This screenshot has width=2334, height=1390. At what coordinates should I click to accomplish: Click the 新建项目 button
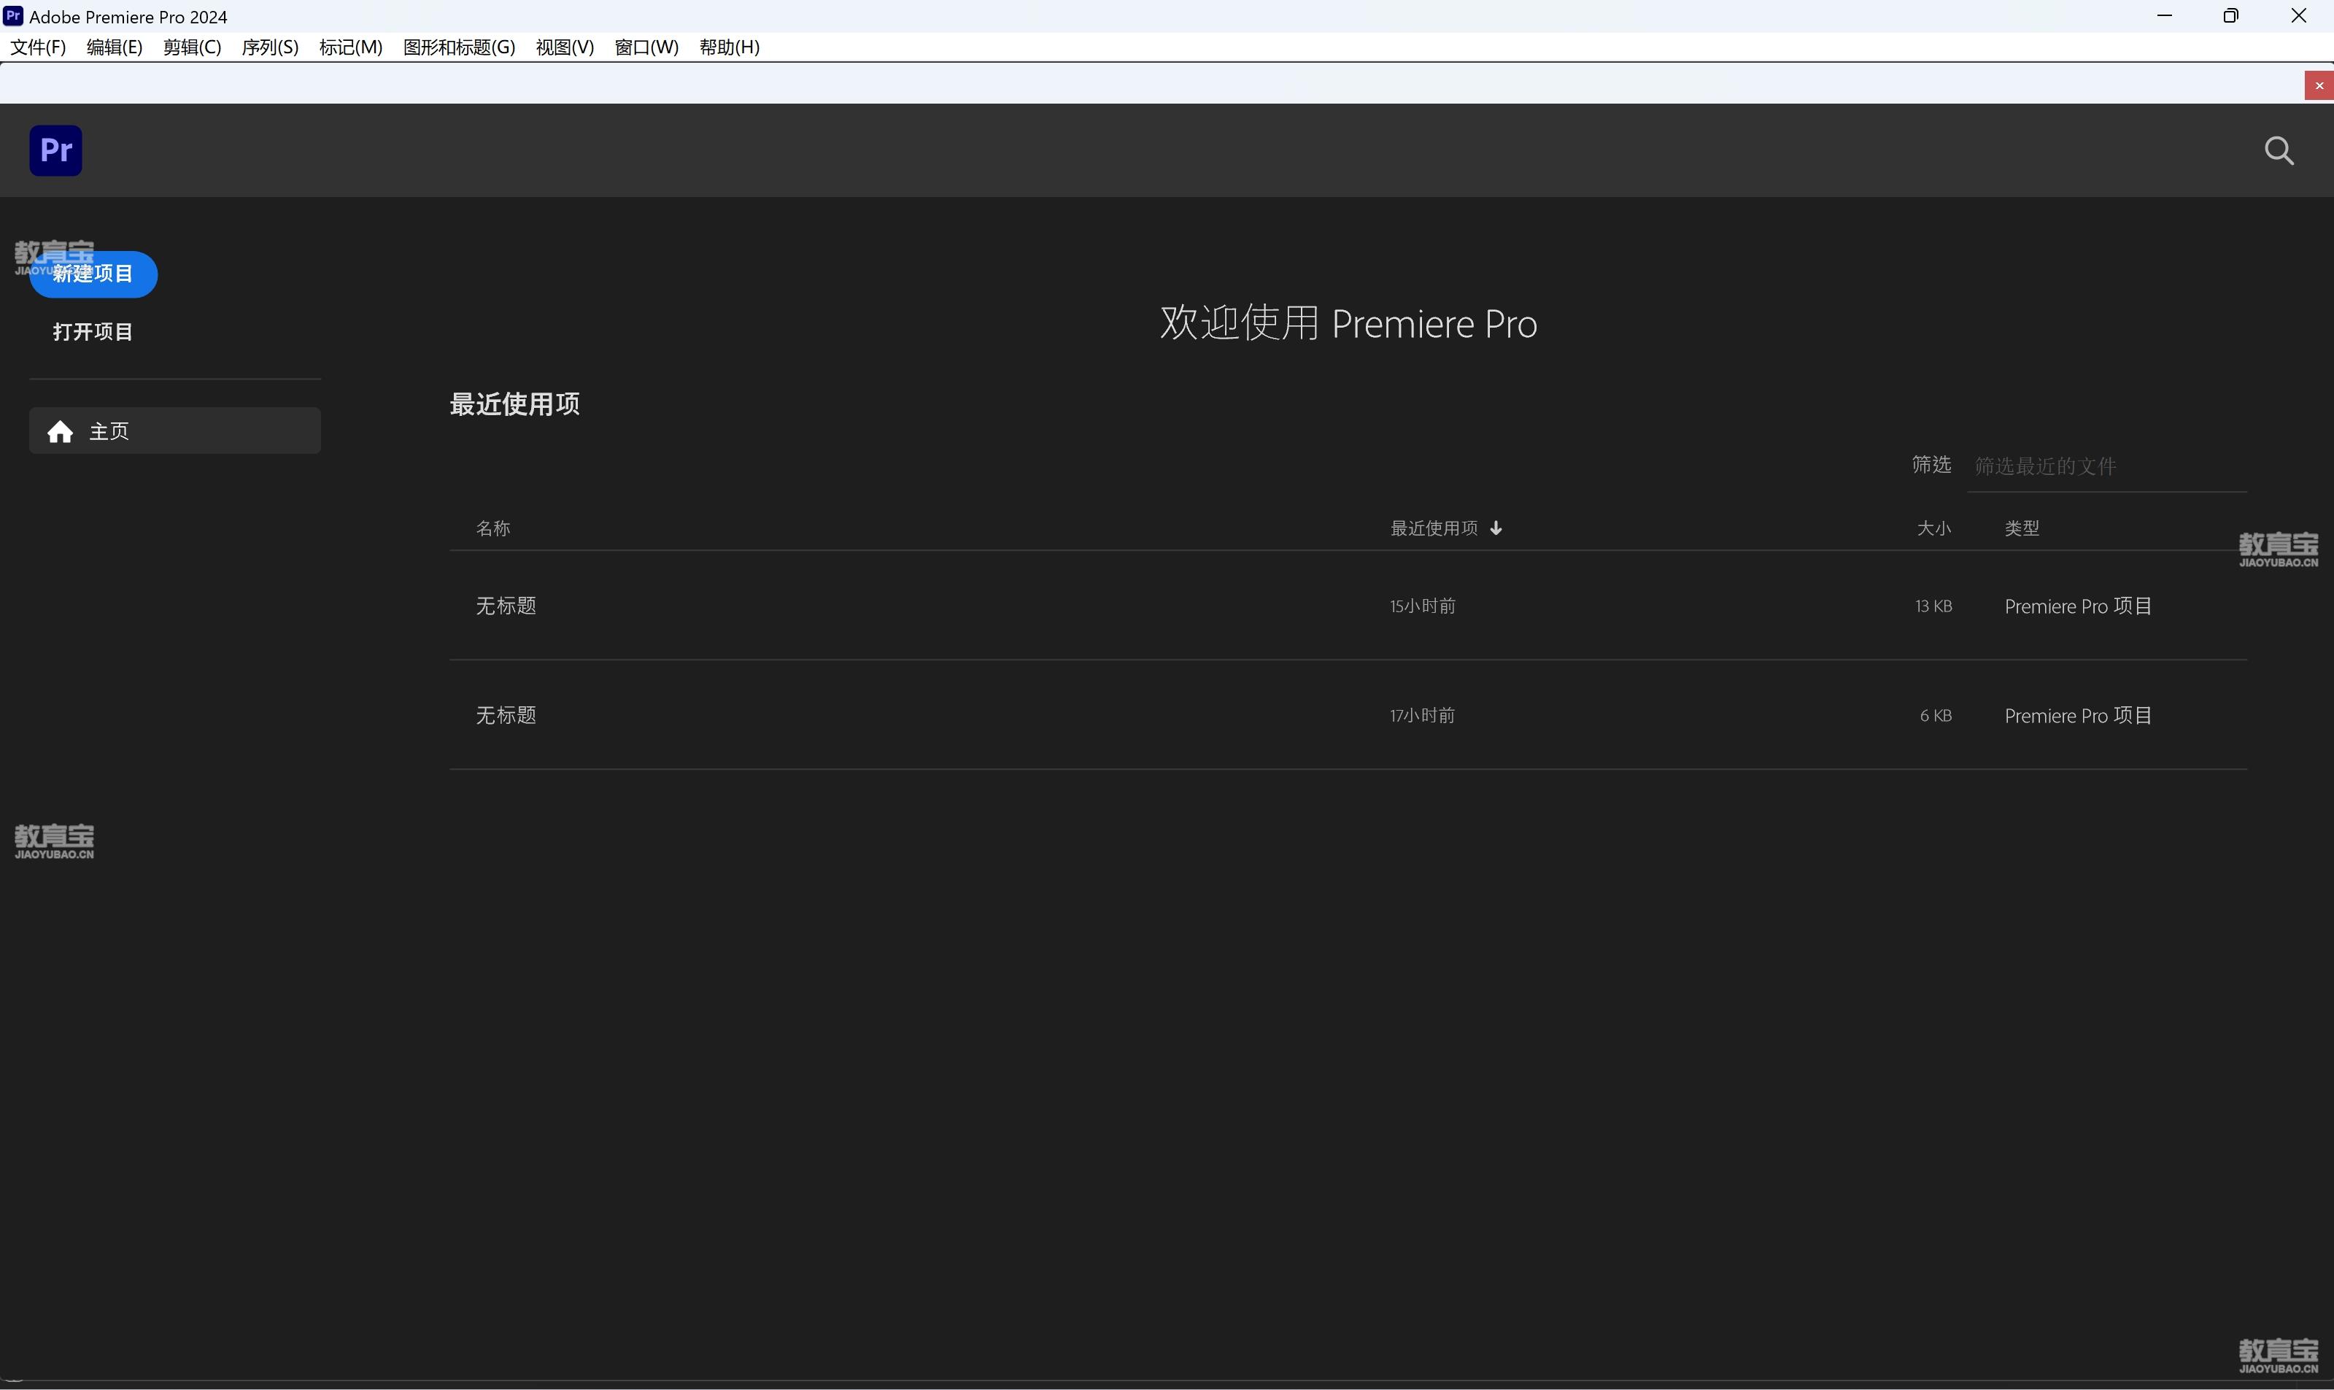(93, 274)
